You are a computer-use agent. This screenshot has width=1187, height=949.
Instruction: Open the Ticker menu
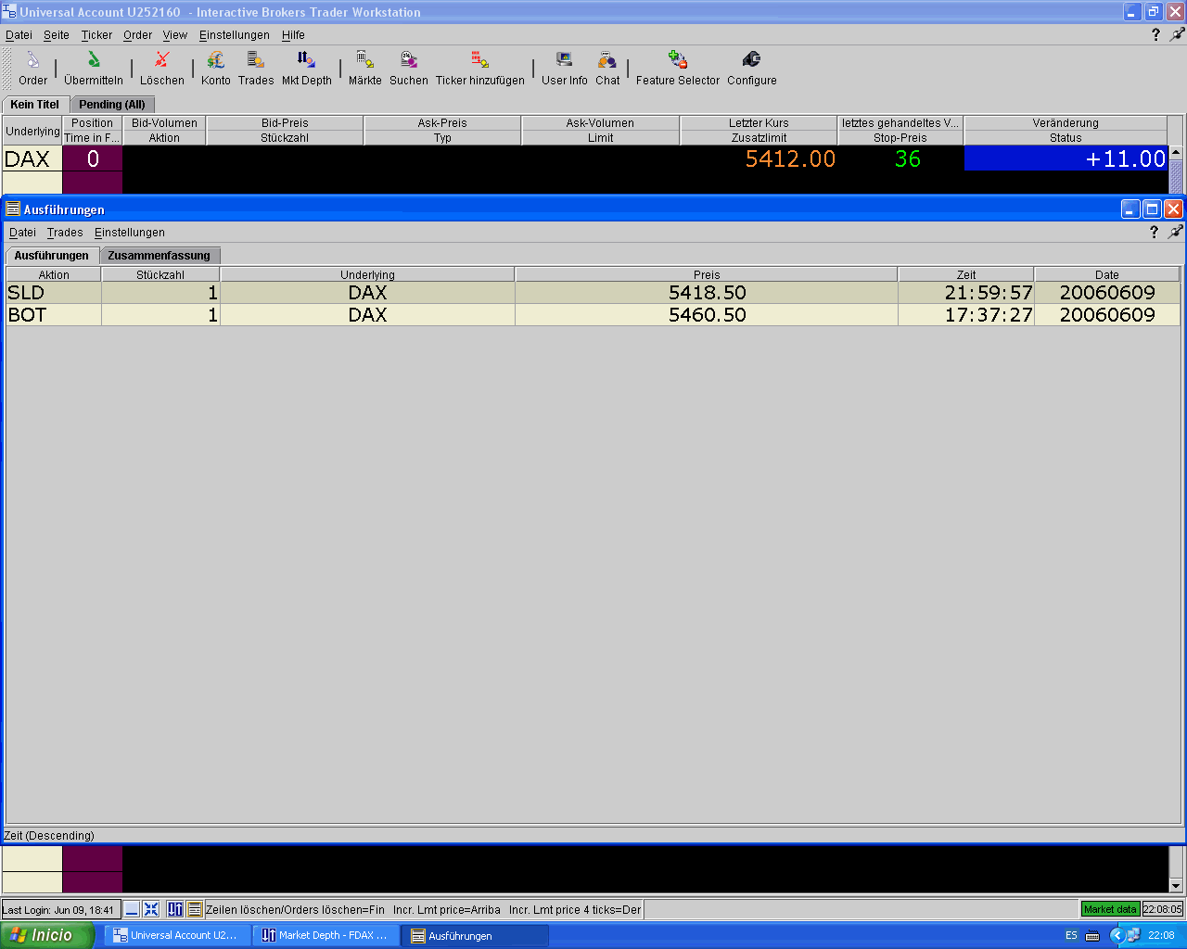[x=96, y=34]
